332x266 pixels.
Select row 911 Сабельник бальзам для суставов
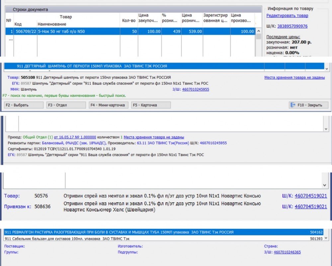pos(164,239)
